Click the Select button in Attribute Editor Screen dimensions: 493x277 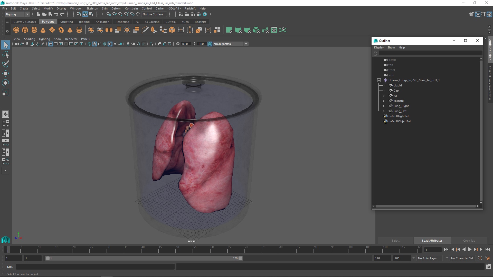[395, 241]
